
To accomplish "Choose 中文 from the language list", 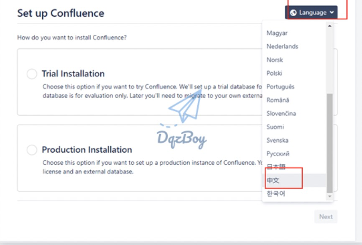I will pyautogui.click(x=294, y=180).
